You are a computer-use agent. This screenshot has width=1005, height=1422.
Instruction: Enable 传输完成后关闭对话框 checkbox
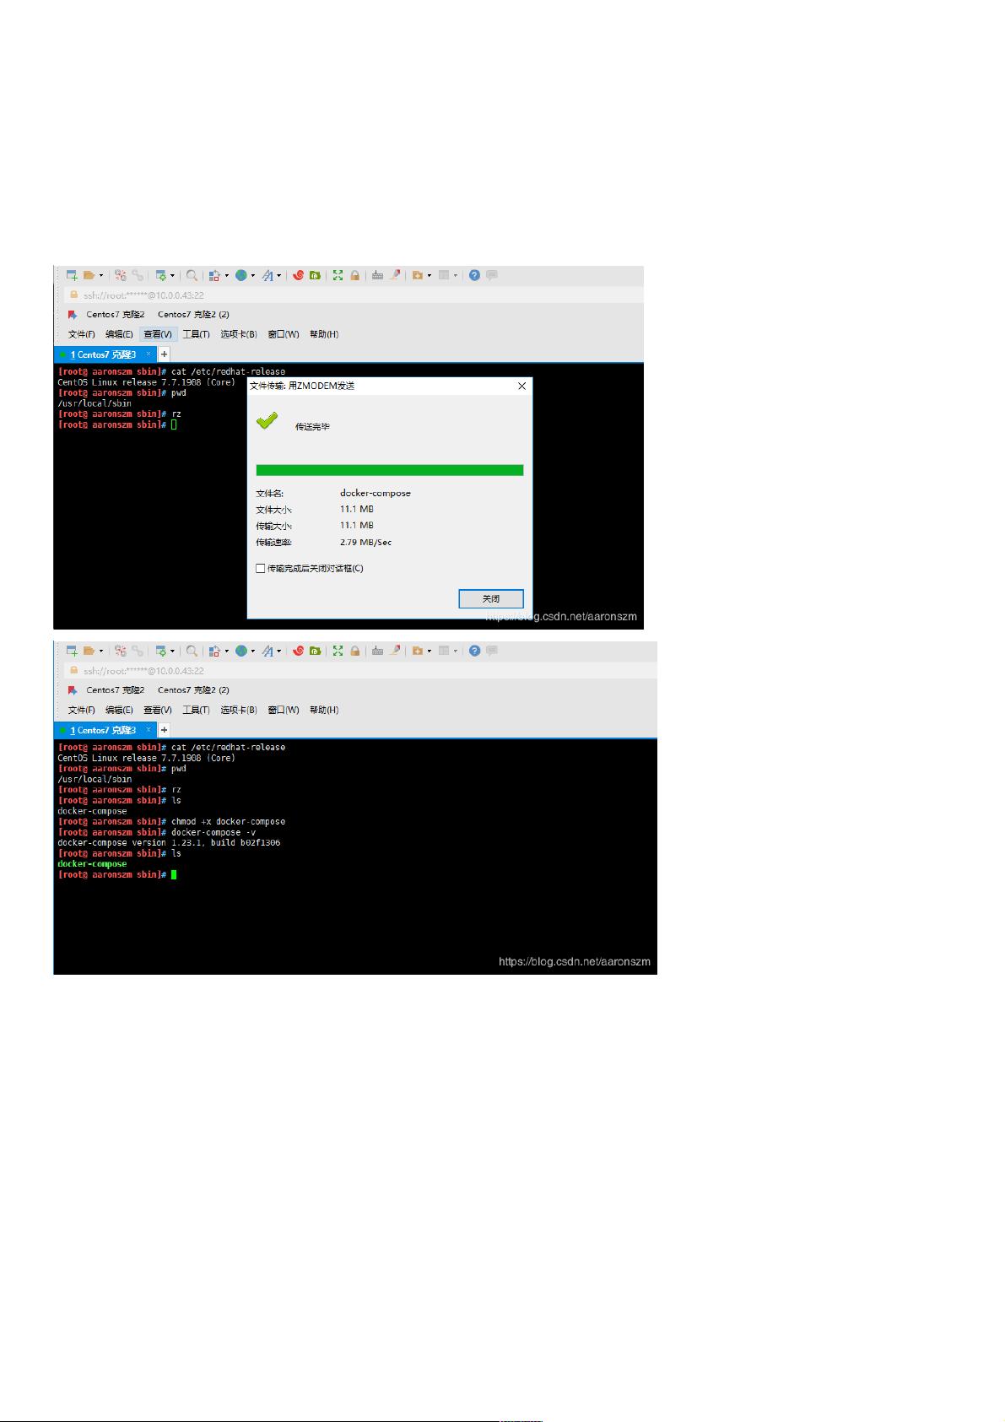click(261, 568)
